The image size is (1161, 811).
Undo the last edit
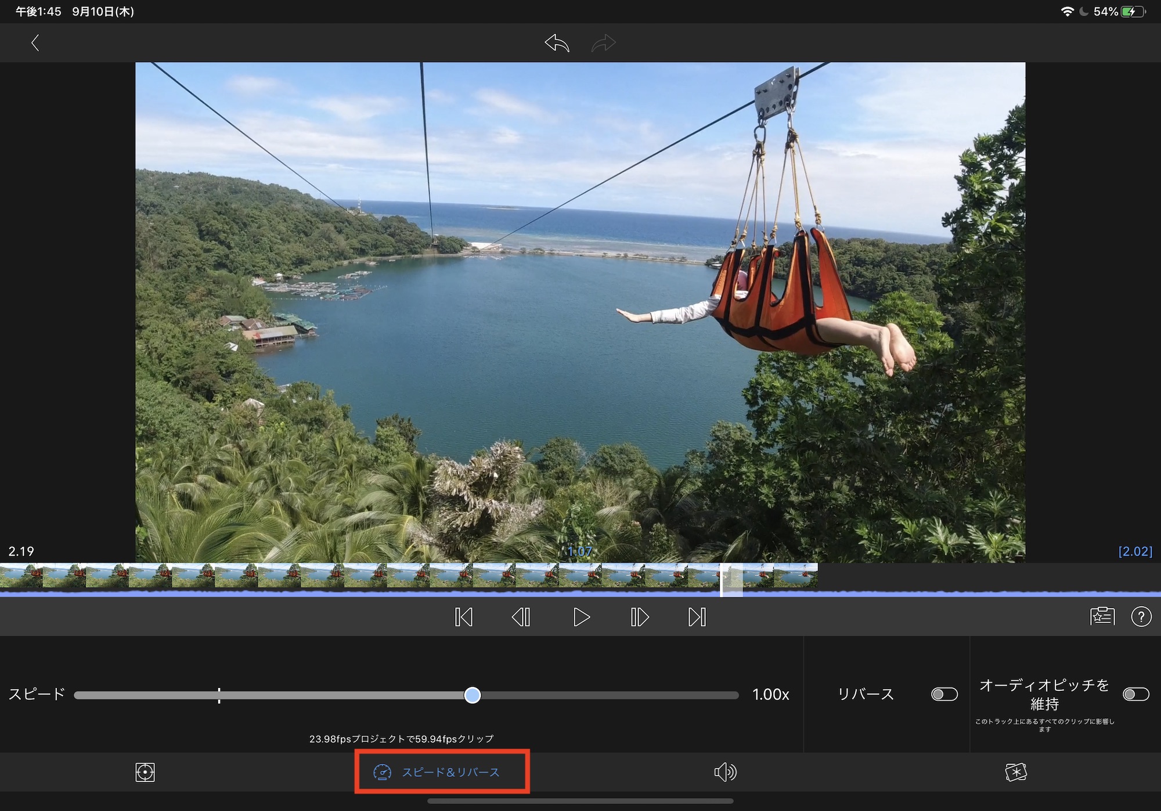tap(557, 43)
